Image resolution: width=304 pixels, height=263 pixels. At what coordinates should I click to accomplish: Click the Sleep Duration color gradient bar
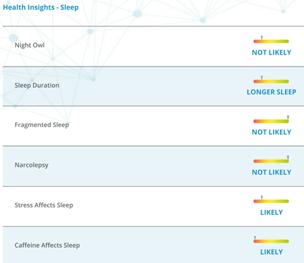tap(271, 81)
